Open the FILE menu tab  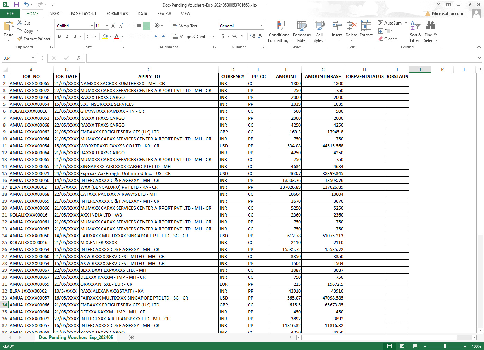point(10,14)
